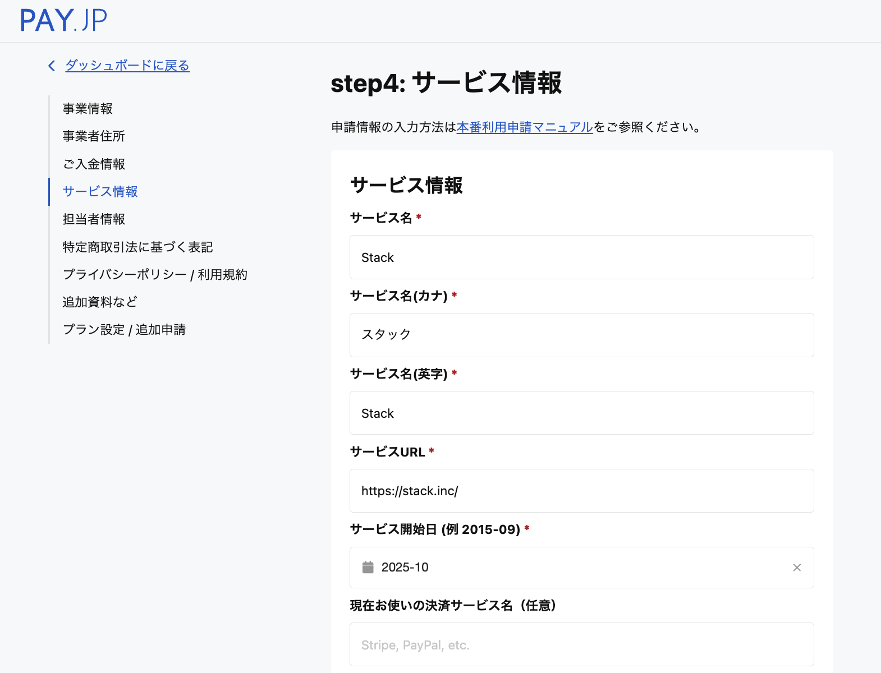Screen dimensions: 881x673
Task: Select ご入金情報 in the sidebar
Action: click(94, 164)
